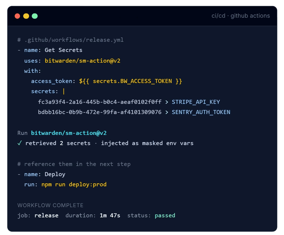The width and height of the screenshot is (284, 235).
Task: Click the 'uses:' key
Action: [x=33, y=61]
